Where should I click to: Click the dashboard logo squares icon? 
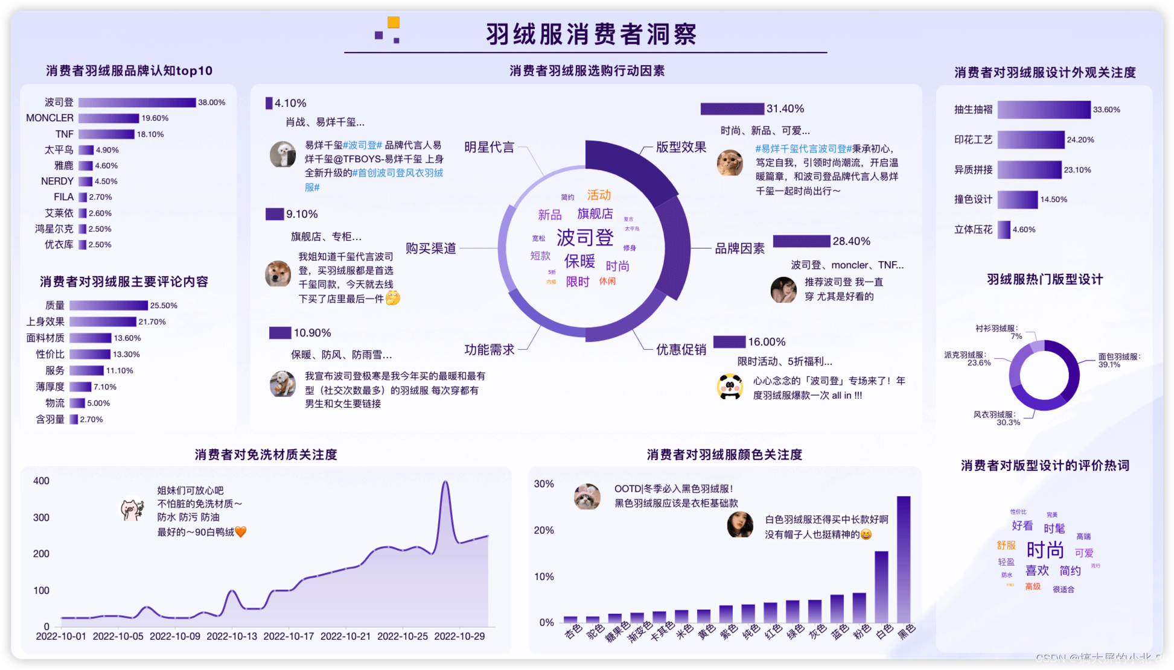click(x=388, y=30)
